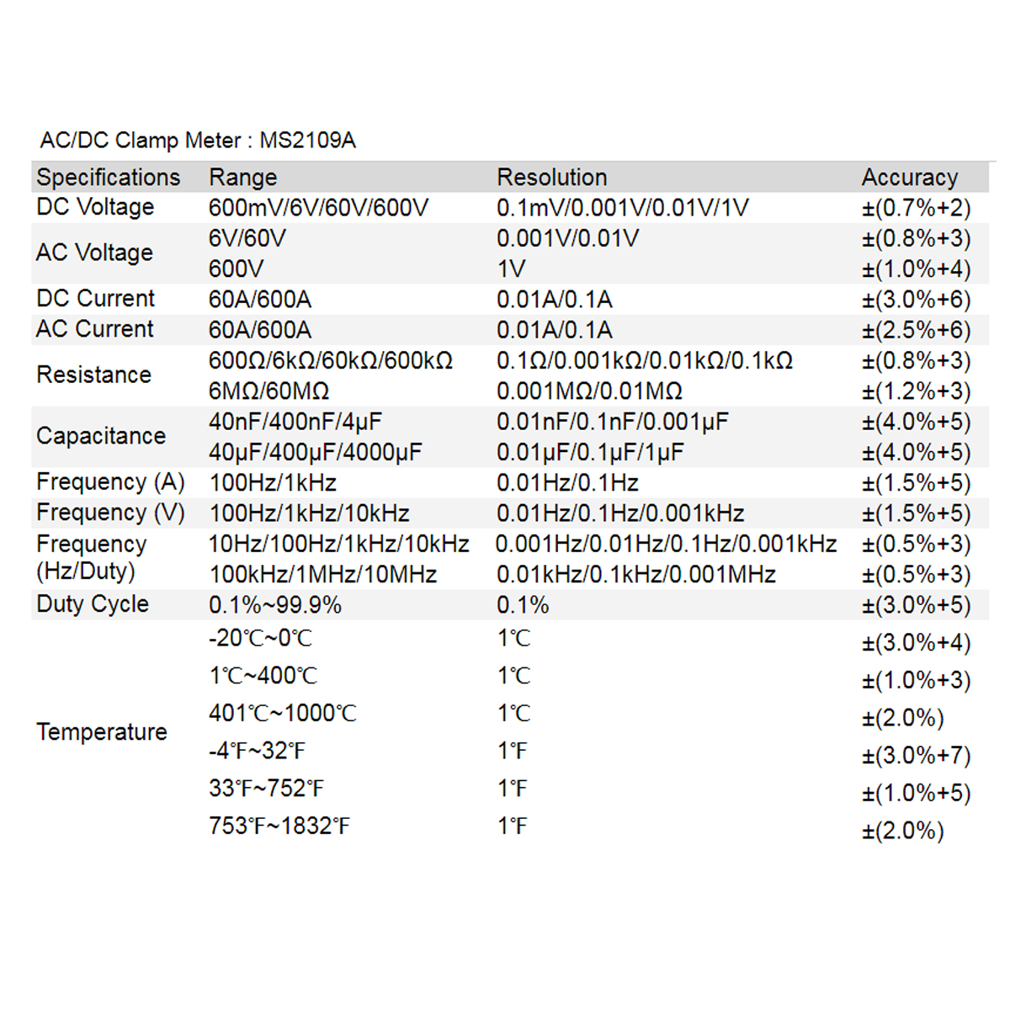The width and height of the screenshot is (1010, 1010).
Task: Select the AC Voltage row label
Action: (94, 252)
